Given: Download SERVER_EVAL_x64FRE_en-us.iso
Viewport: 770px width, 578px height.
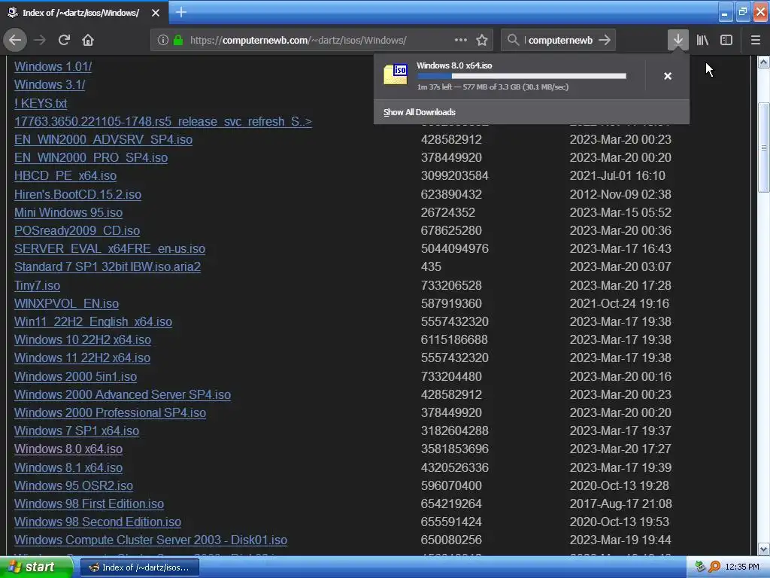Looking at the screenshot, I should 110,248.
